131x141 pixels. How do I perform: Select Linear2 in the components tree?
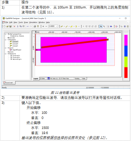point(15,44)
